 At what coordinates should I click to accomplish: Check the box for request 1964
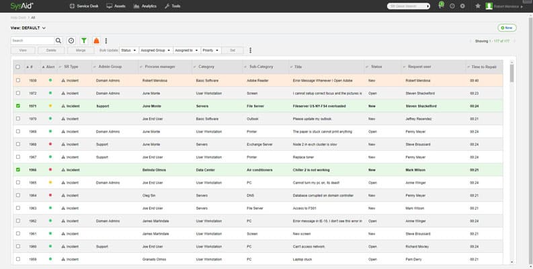pyautogui.click(x=18, y=195)
